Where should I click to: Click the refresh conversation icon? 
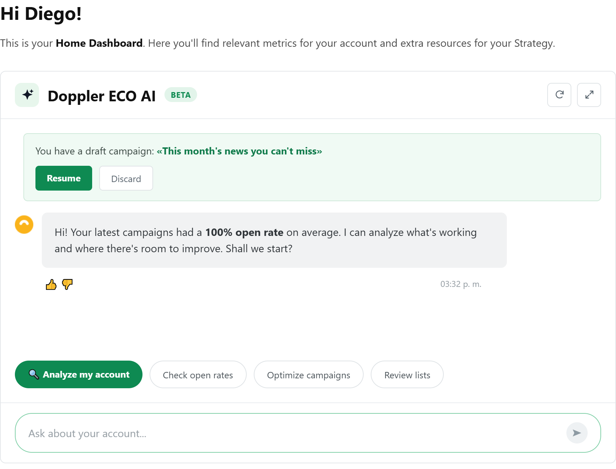pyautogui.click(x=559, y=95)
